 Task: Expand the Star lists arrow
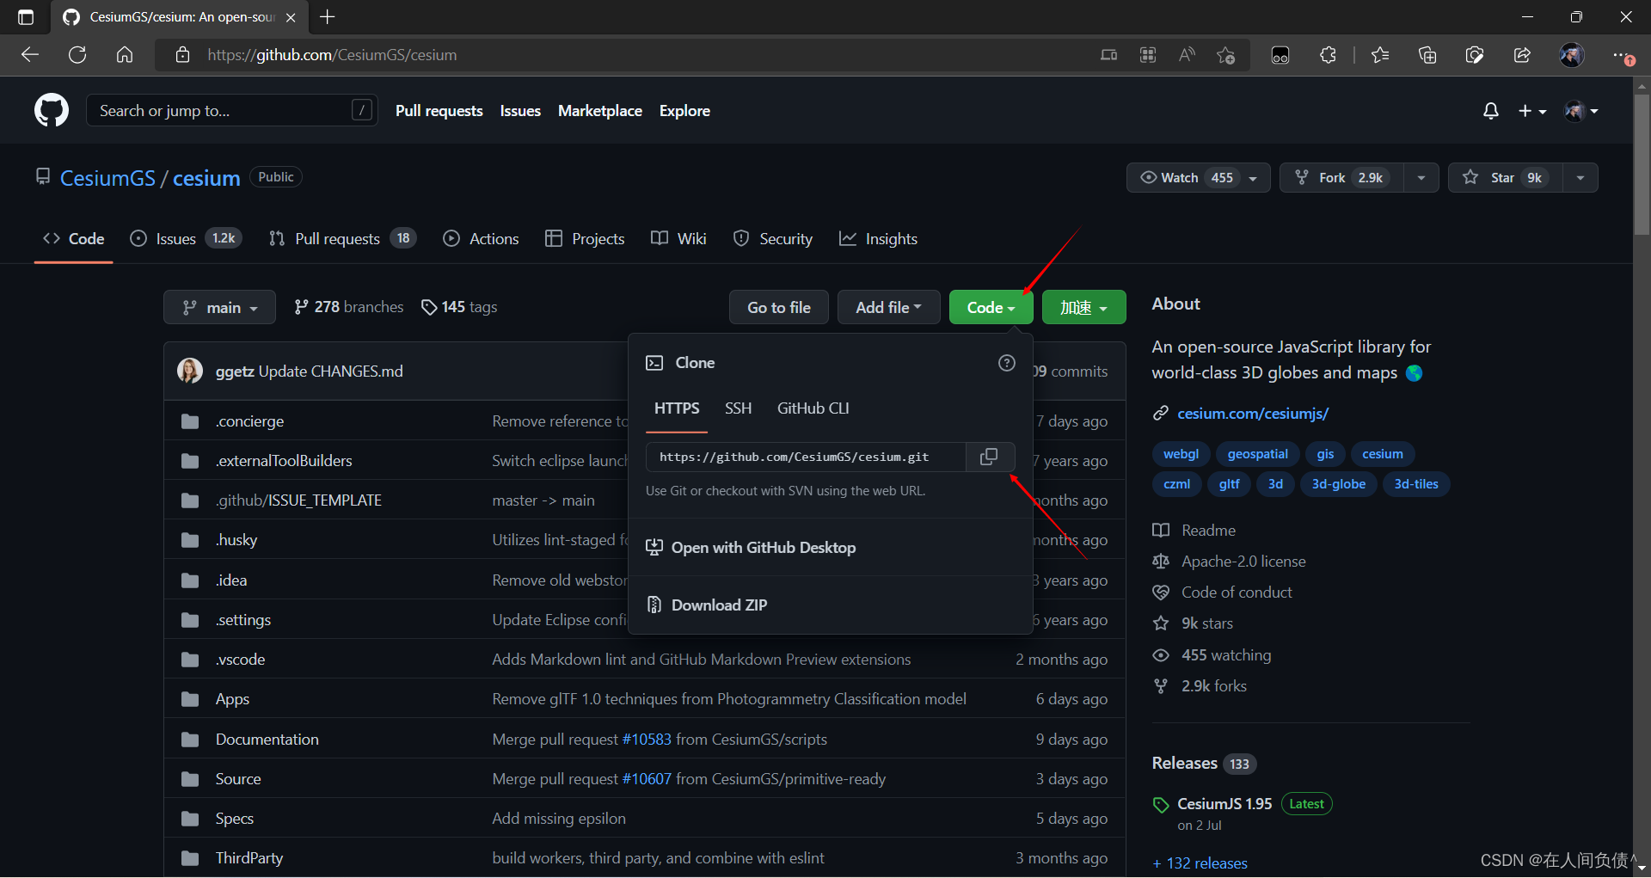1580,178
